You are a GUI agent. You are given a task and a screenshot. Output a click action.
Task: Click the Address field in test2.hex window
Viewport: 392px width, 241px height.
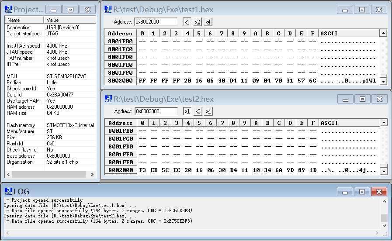point(156,111)
